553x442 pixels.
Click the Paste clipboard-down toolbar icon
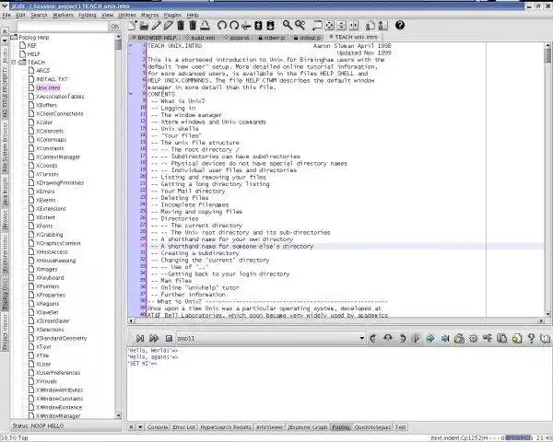coord(270,26)
